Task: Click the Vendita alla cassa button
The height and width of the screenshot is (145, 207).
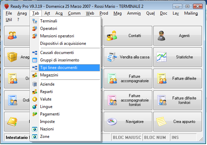Action: [x=128, y=57]
